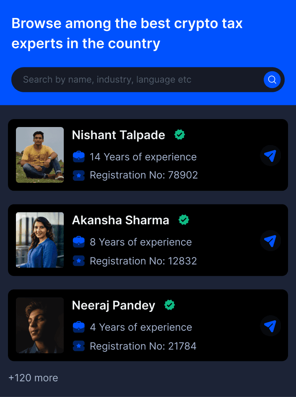Click the send icon for Akansha Sharma

tap(270, 241)
